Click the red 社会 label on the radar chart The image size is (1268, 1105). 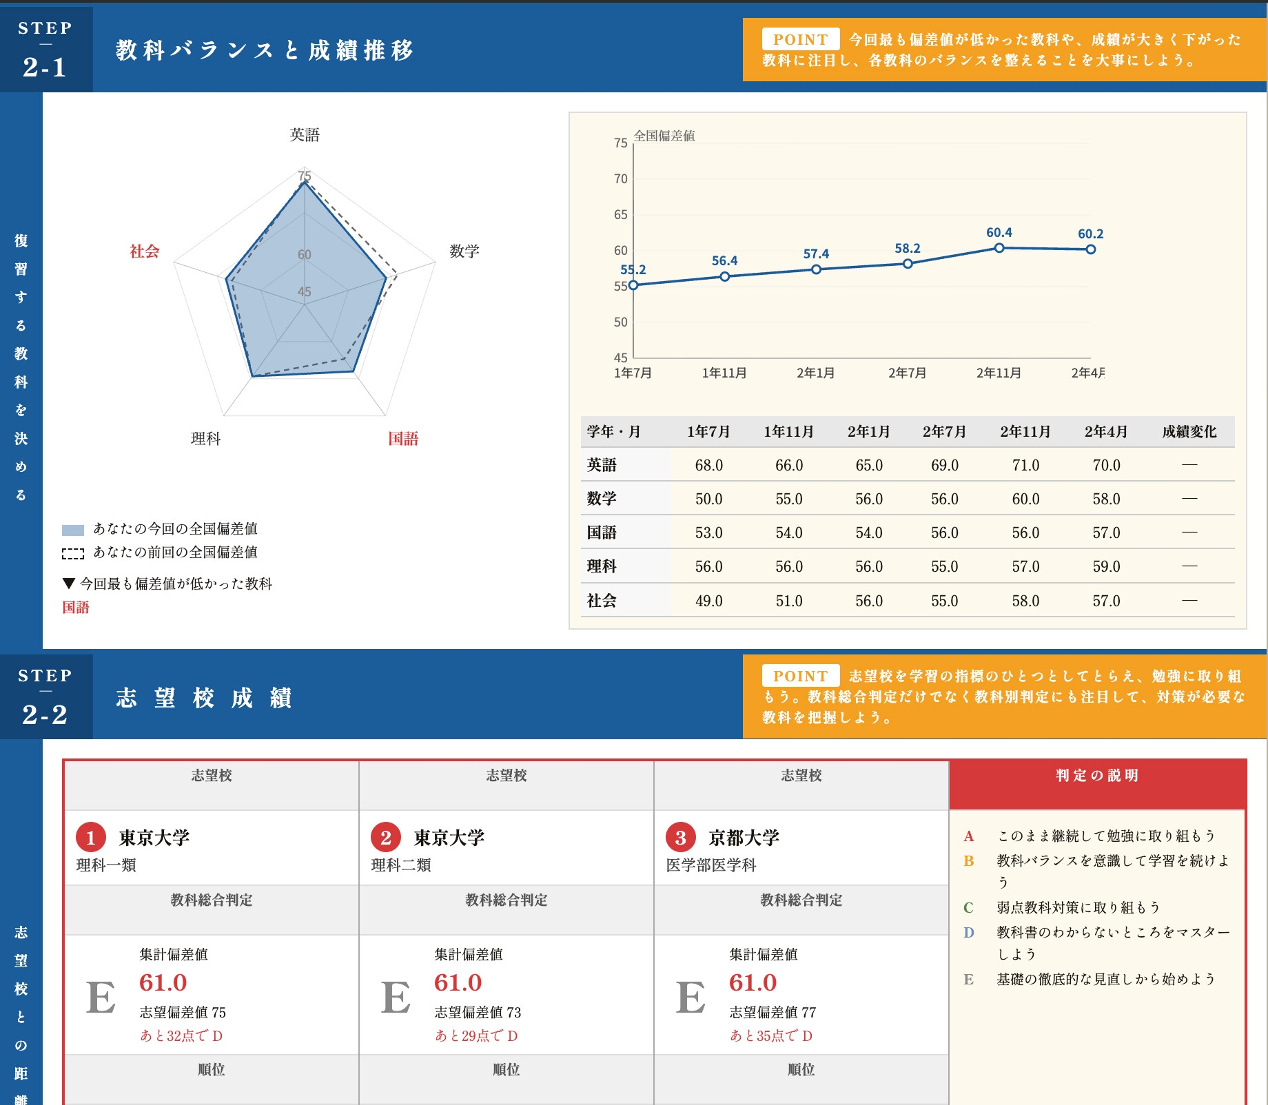(145, 251)
